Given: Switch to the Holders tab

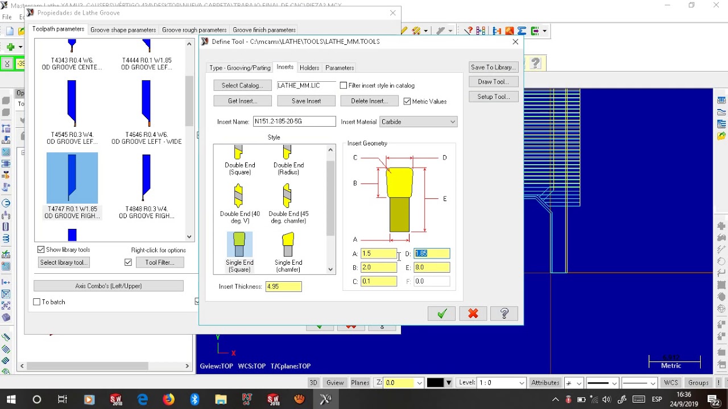Looking at the screenshot, I should pos(309,68).
